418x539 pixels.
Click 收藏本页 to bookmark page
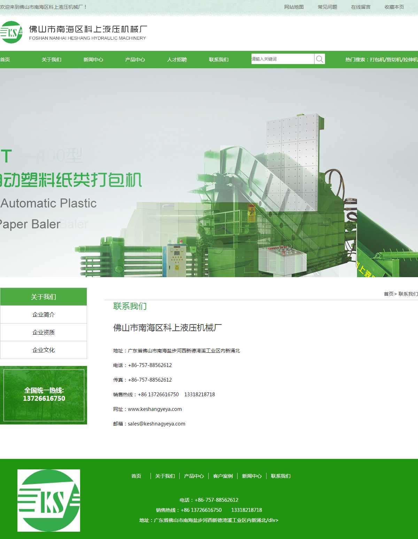[x=394, y=7]
